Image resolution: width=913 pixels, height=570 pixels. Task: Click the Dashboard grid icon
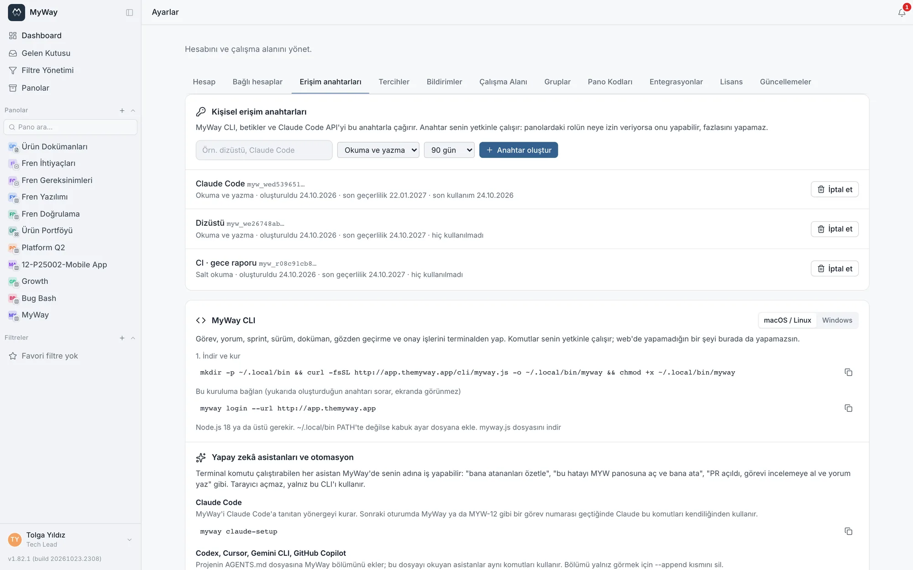[x=13, y=36]
